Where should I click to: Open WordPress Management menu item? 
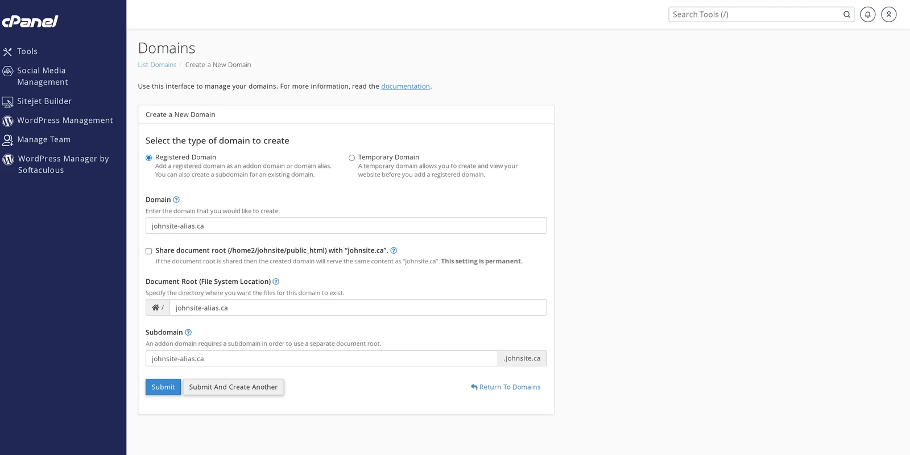65,121
